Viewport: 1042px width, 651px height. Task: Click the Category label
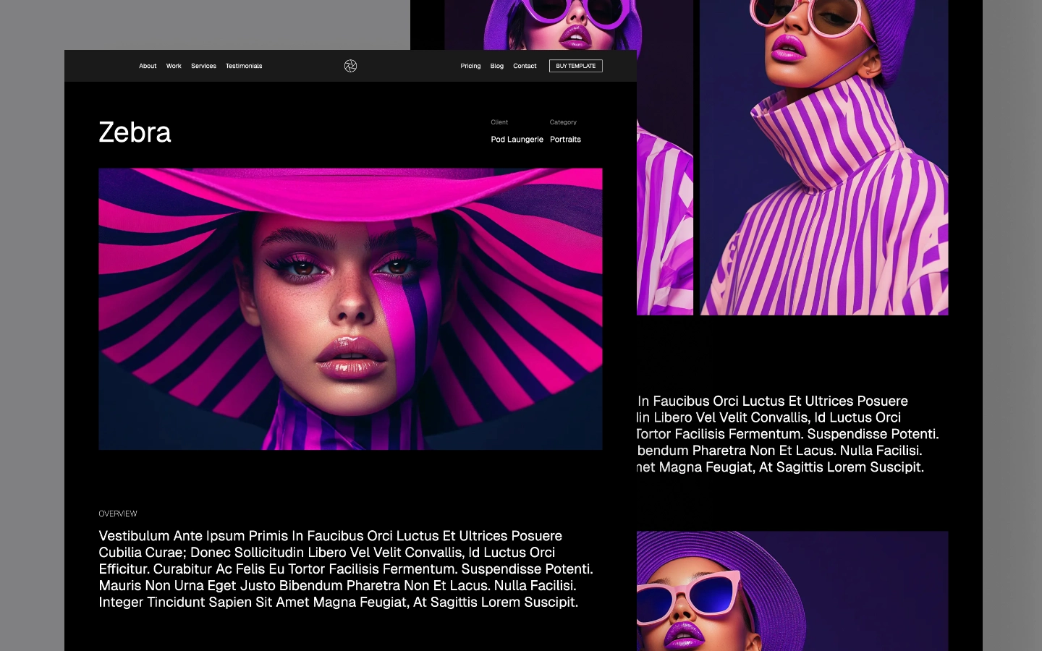tap(563, 122)
